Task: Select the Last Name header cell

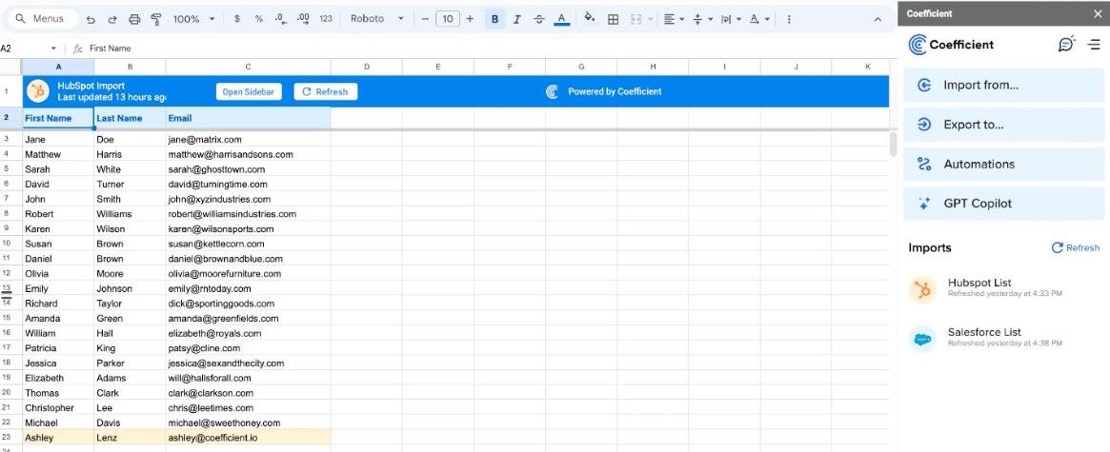Action: click(x=131, y=118)
